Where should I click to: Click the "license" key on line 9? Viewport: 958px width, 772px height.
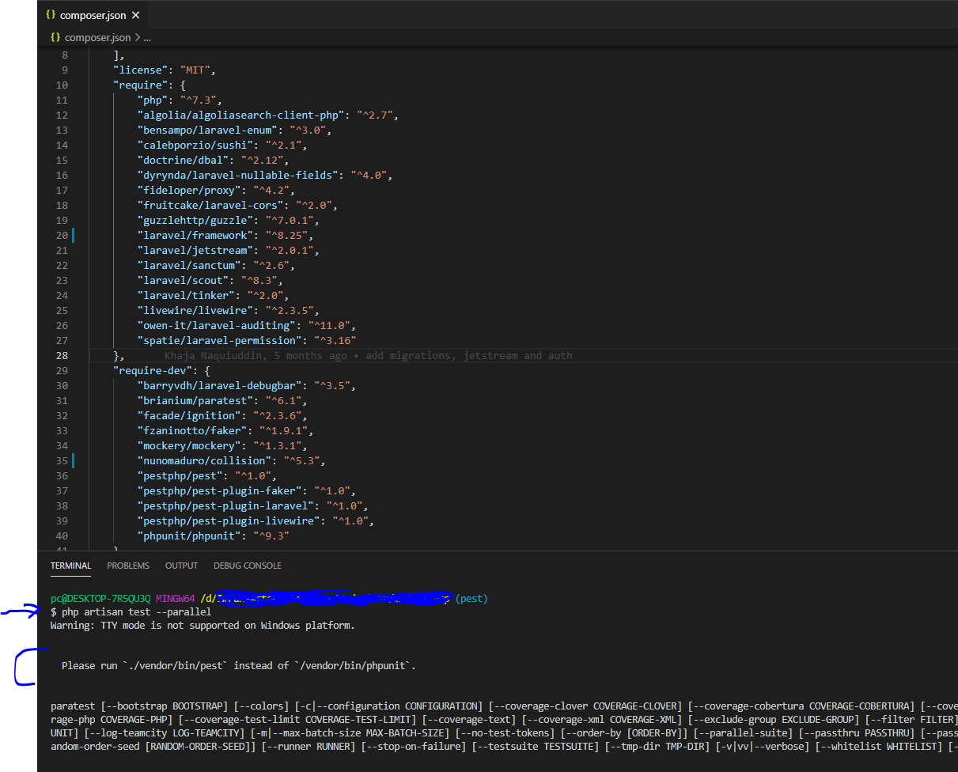[140, 70]
